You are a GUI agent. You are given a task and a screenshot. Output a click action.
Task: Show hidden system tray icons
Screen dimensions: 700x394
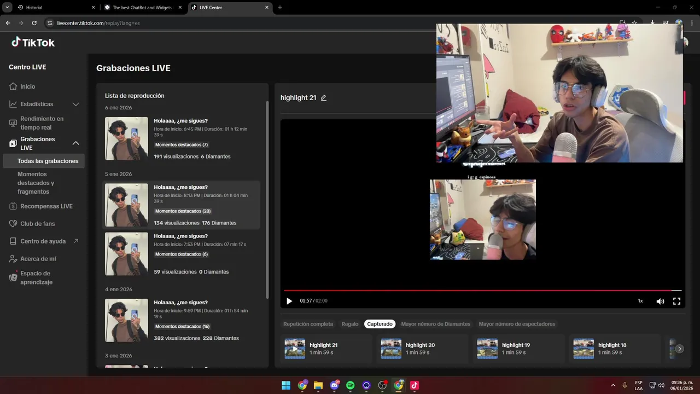[x=612, y=385]
